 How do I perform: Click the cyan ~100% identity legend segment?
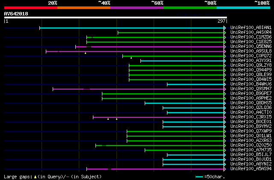pos(244,8)
